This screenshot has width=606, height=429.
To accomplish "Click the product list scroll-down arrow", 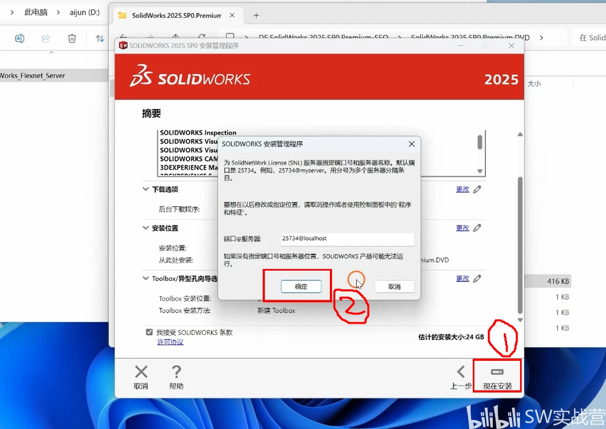I will [x=480, y=171].
